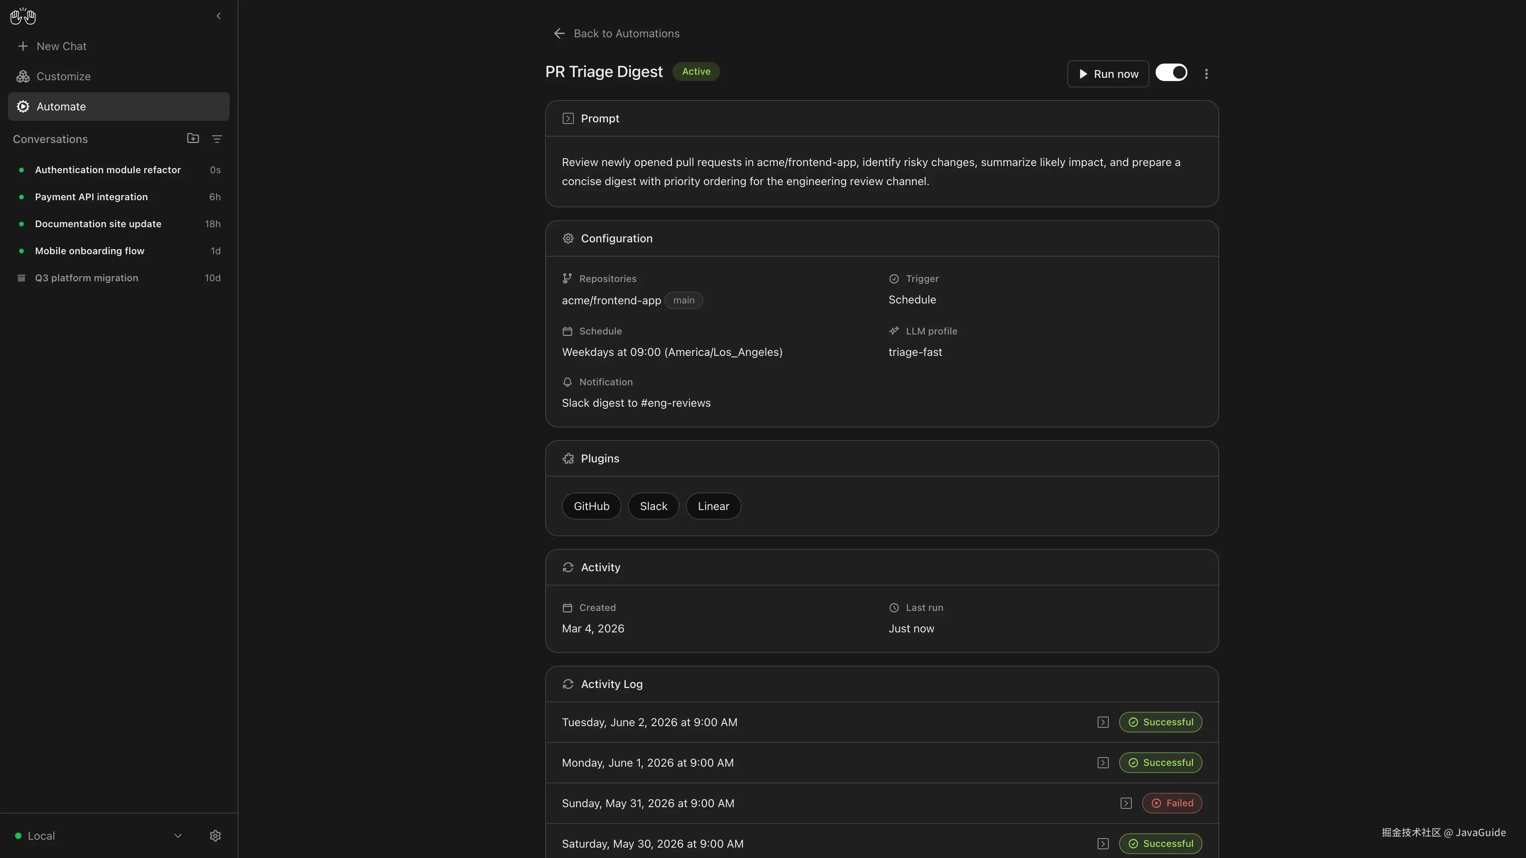The height and width of the screenshot is (858, 1526).
Task: Click the PR Triage Digest title
Action: pos(604,71)
